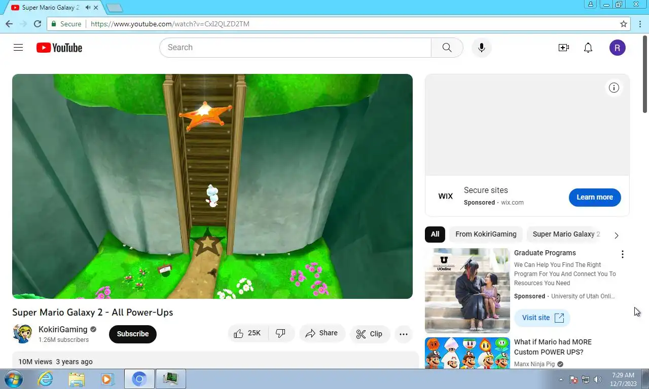This screenshot has width=649, height=389.
Task: Open a new tab button
Action: (115, 8)
